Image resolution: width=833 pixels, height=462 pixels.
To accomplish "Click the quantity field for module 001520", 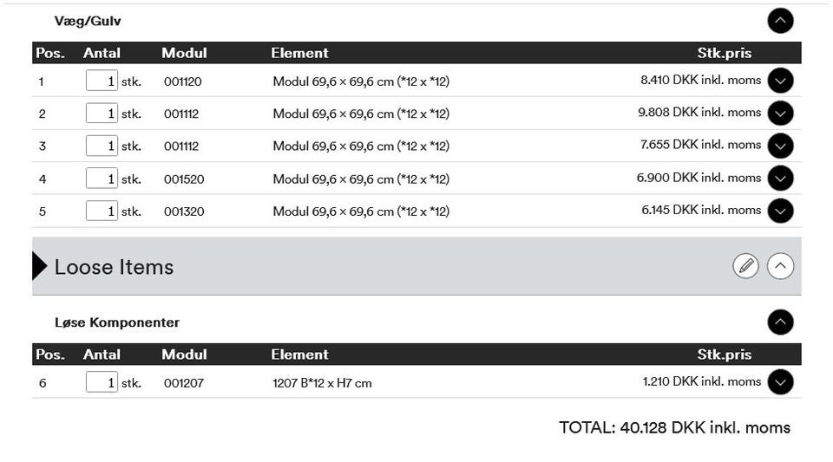I will point(102,179).
